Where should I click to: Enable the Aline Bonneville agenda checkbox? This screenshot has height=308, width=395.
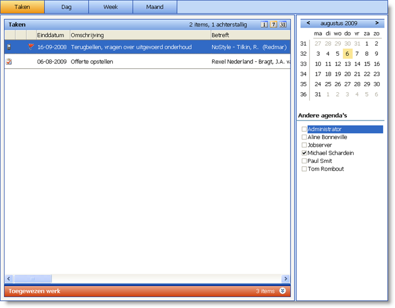tap(304, 137)
